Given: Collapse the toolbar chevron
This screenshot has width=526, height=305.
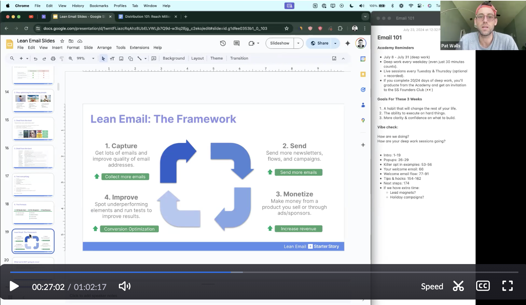Looking at the screenshot, I should click(x=343, y=58).
